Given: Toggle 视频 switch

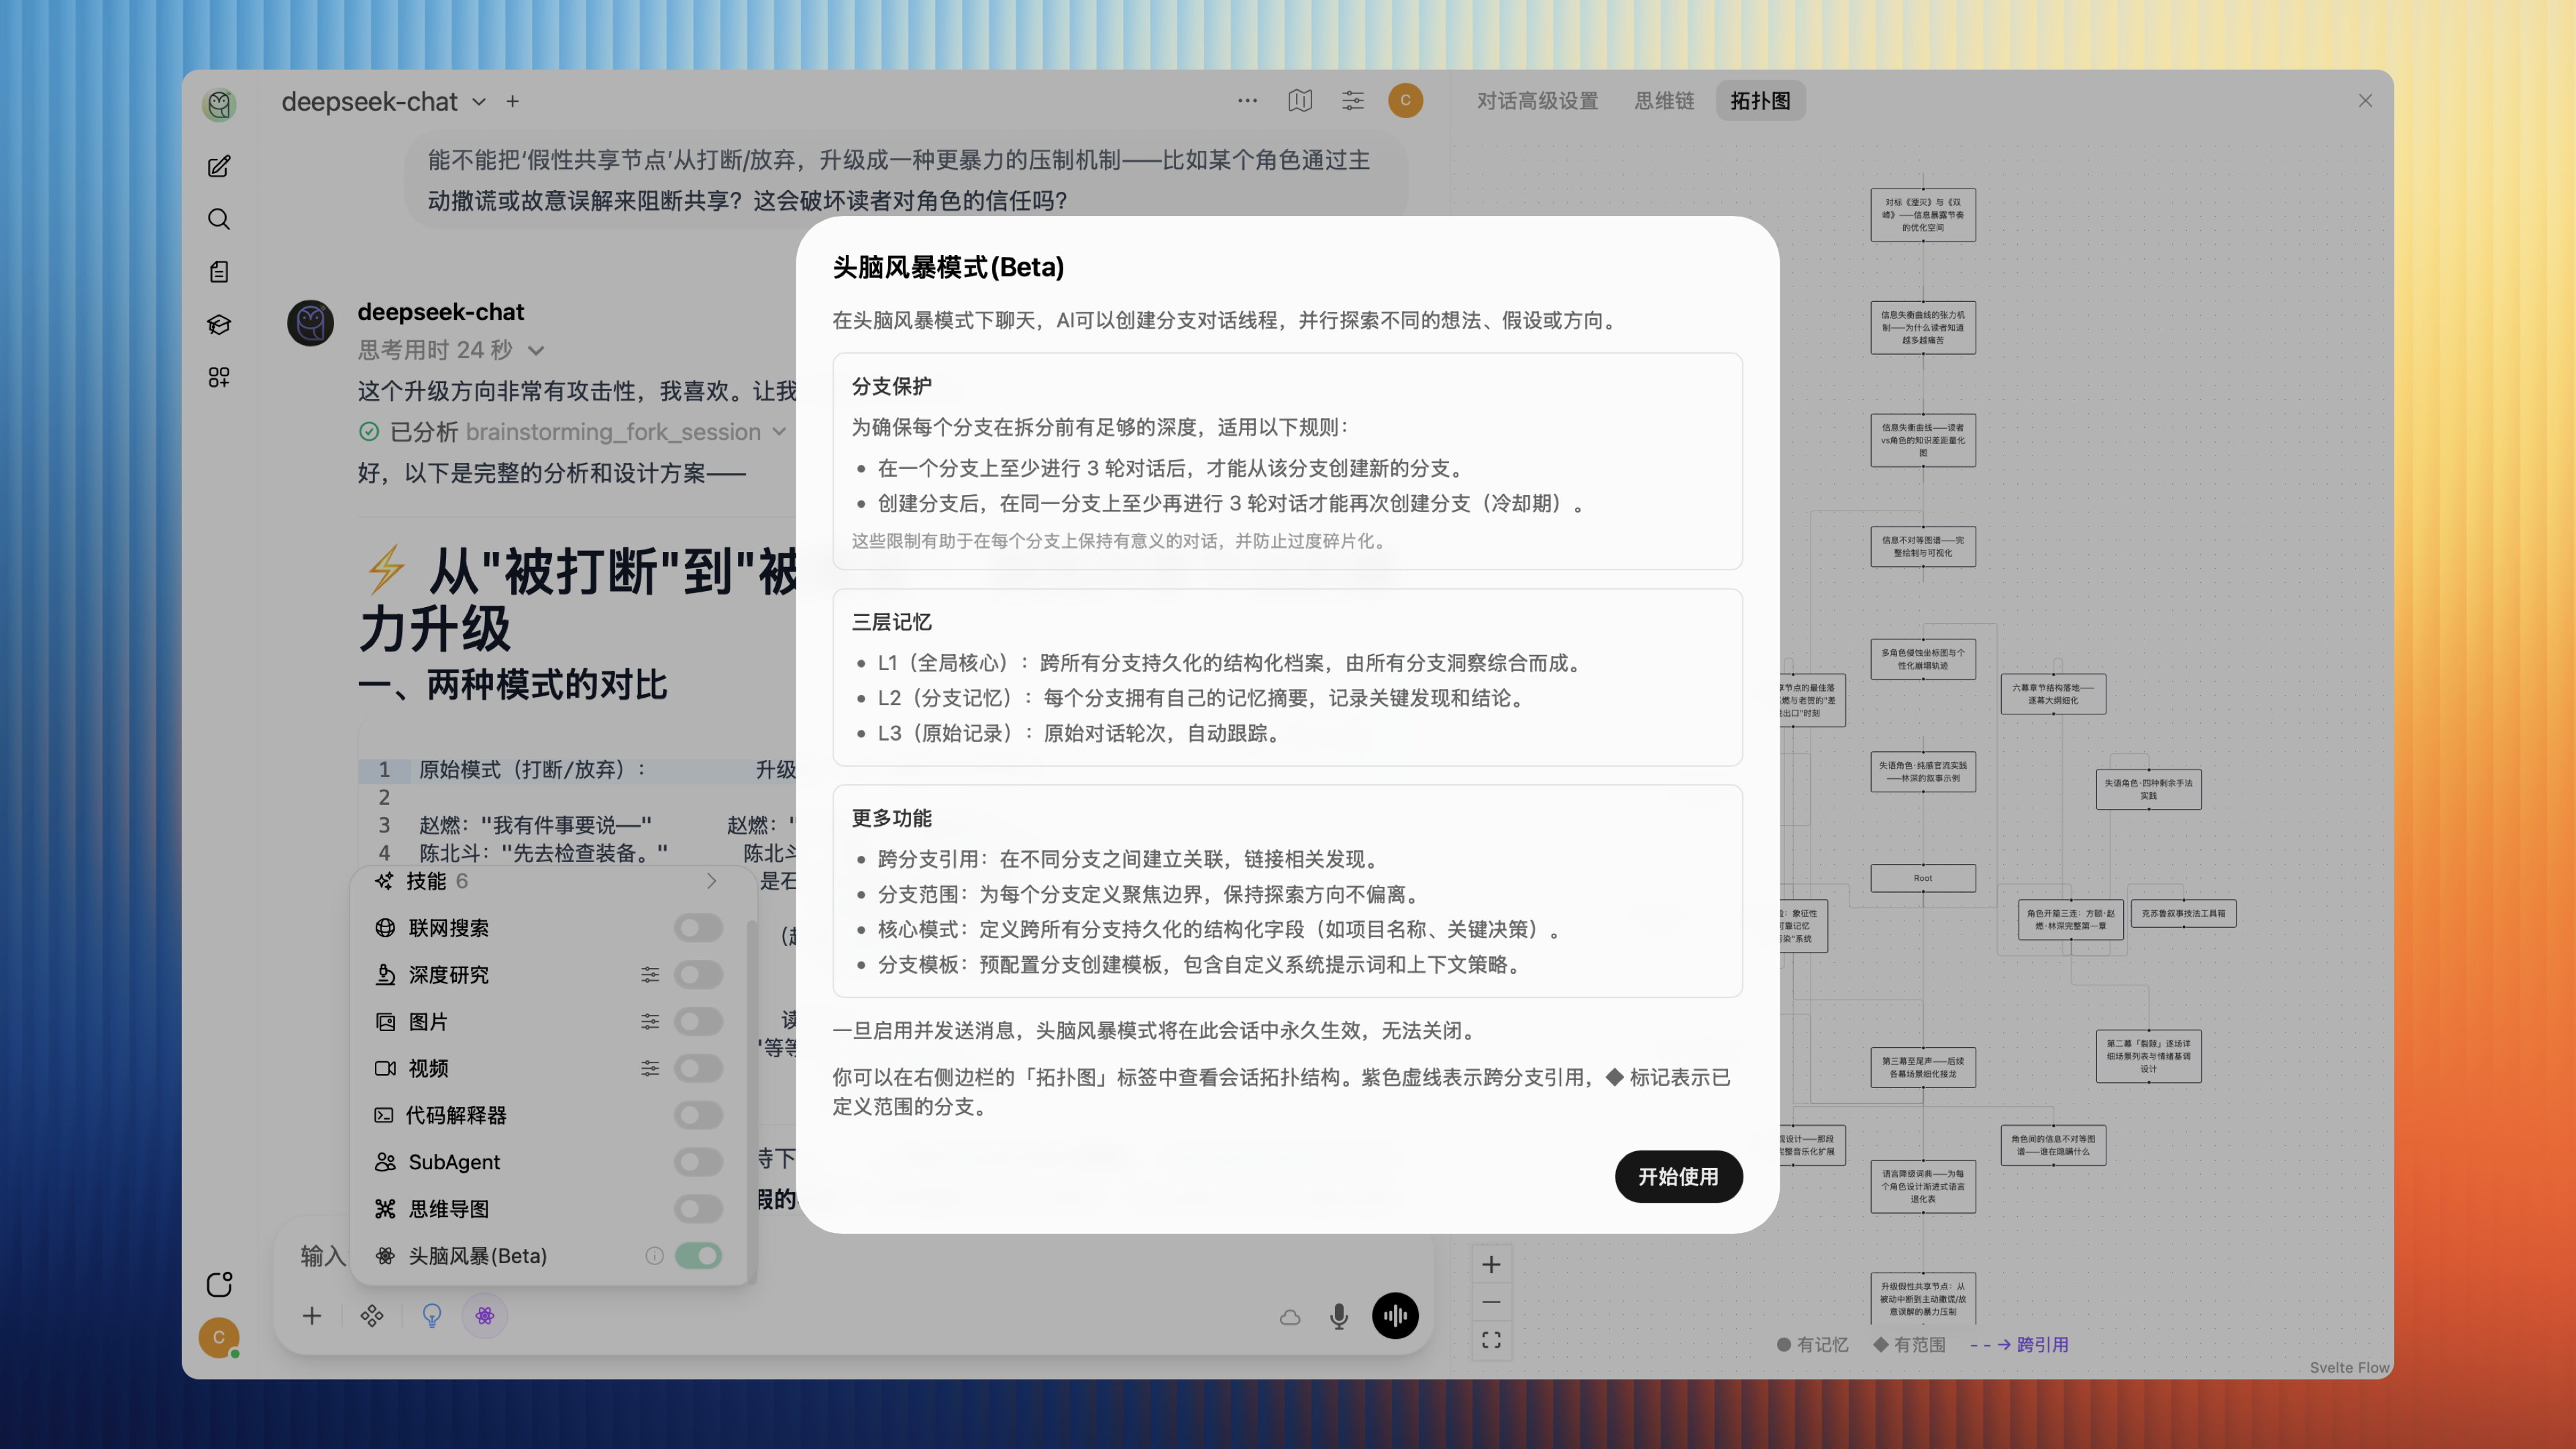Looking at the screenshot, I should coord(698,1068).
